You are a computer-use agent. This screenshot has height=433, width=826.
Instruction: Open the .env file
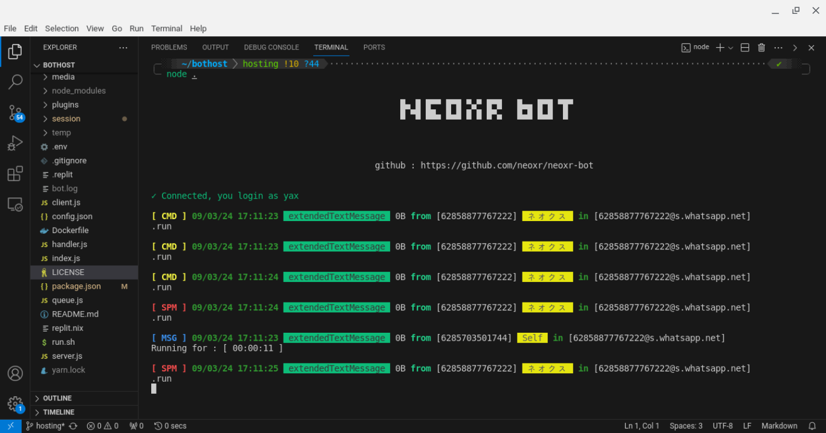click(x=85, y=147)
